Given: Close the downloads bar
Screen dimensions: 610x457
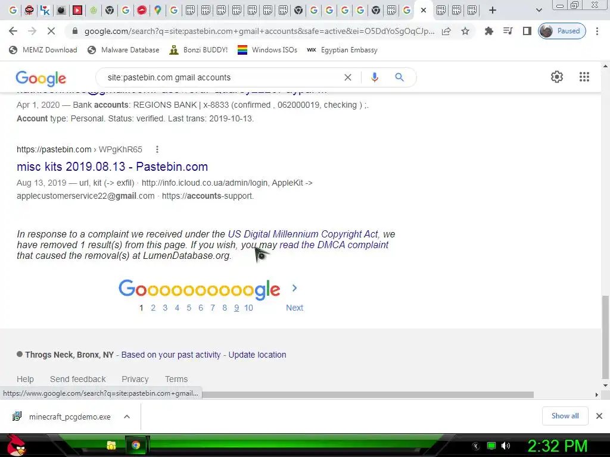Looking at the screenshot, I should pyautogui.click(x=599, y=416).
